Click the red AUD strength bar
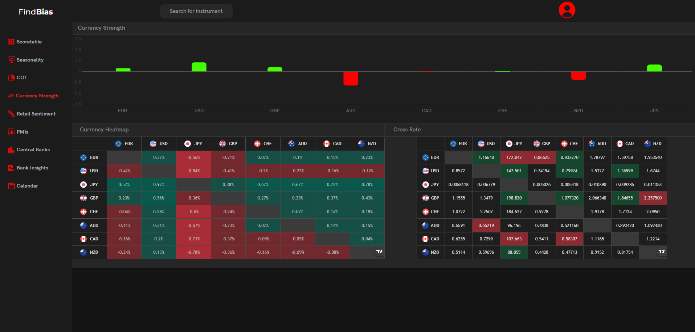This screenshot has height=332, width=695. click(351, 78)
